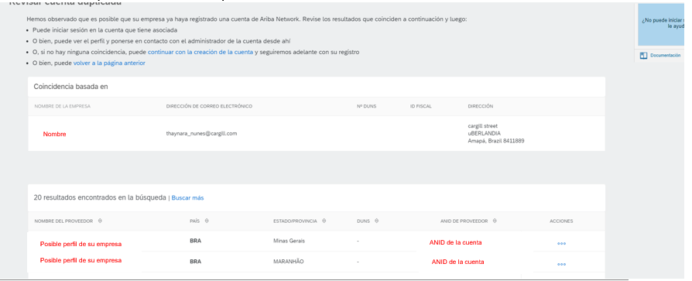Screen dimensions: 692x281
Task: Click the 'uBERLANDIA' address line
Action: pos(484,134)
